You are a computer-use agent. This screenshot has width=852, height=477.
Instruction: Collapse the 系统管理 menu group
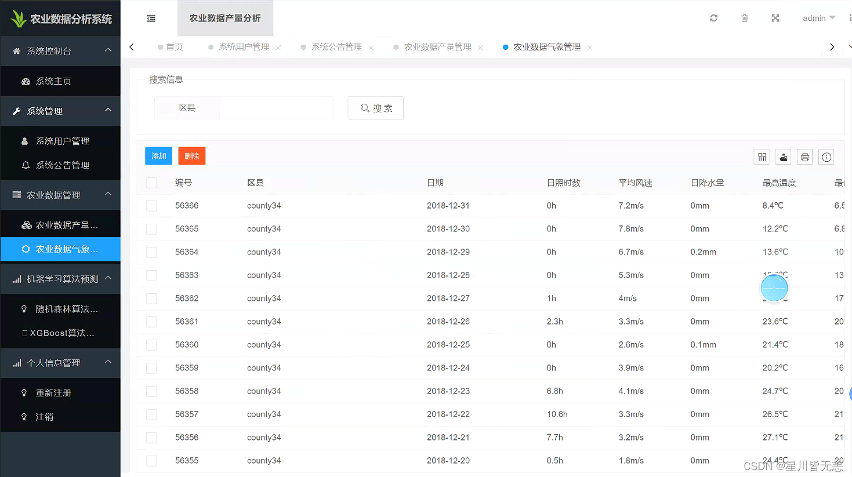pyautogui.click(x=60, y=111)
